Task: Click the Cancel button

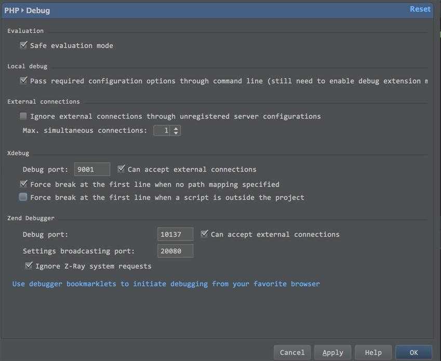Action: pos(292,353)
